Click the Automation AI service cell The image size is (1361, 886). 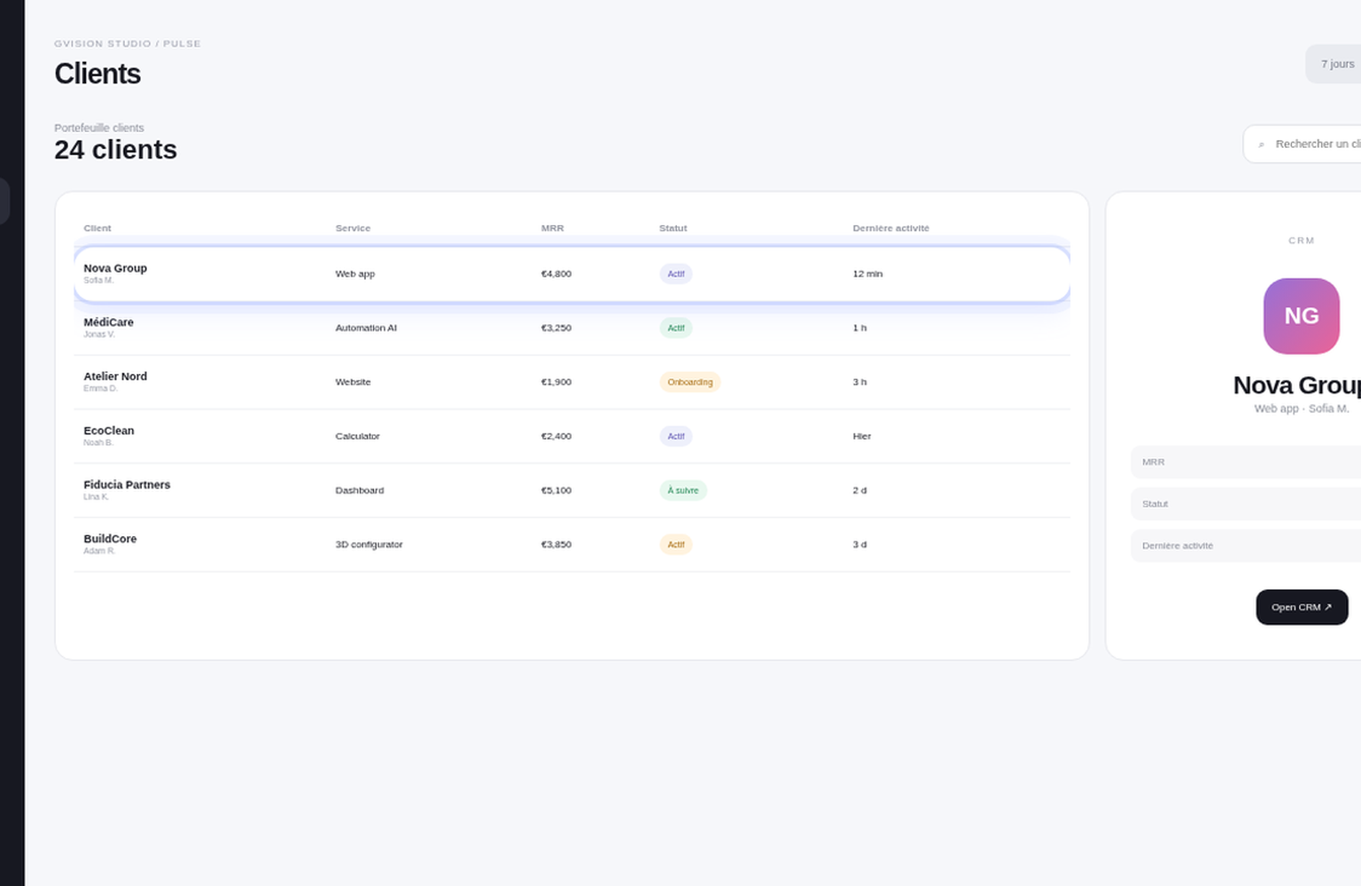[x=366, y=328]
